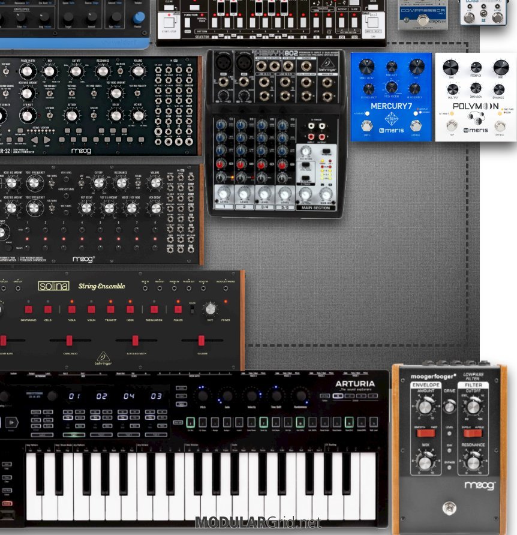Click the Polymoon Tap footswitch
517x535 pixels.
pos(452,126)
